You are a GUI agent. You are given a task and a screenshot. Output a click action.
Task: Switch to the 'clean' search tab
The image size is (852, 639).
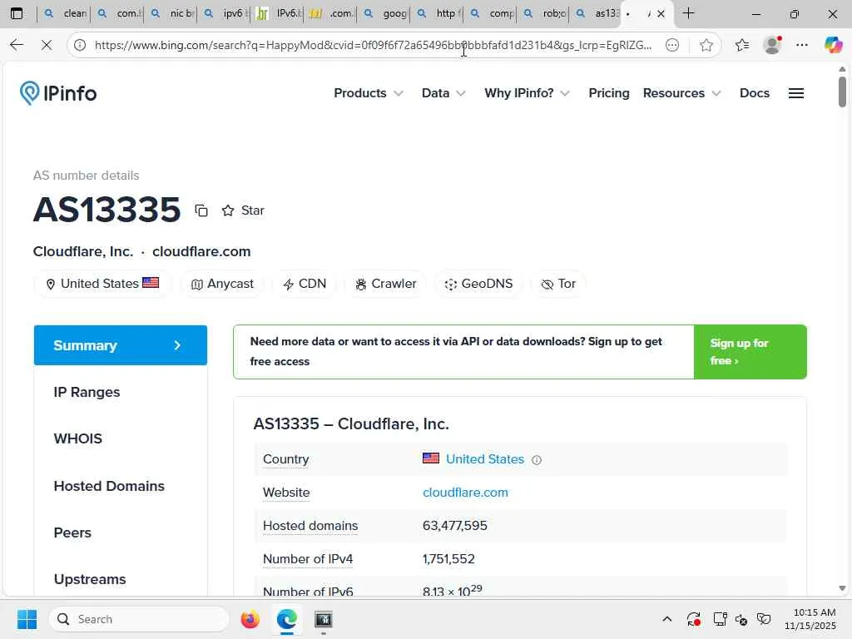pos(66,13)
